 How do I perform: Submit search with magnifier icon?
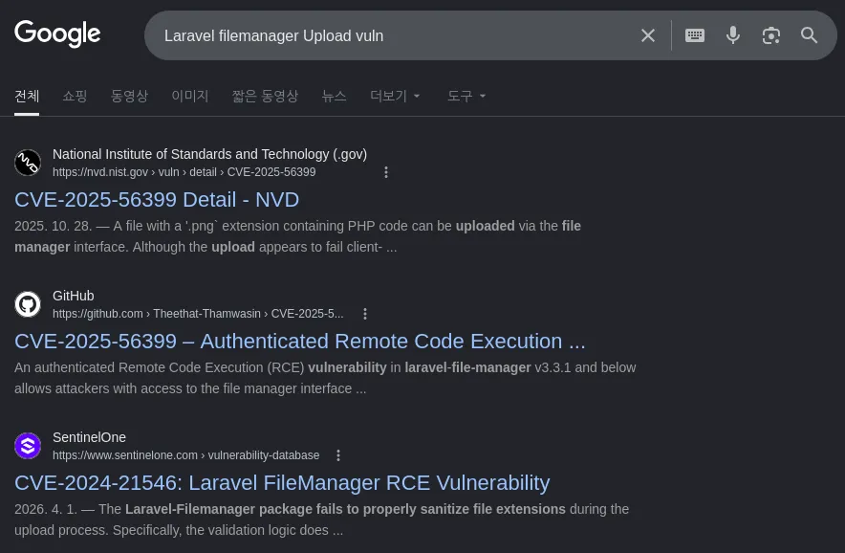click(x=809, y=35)
